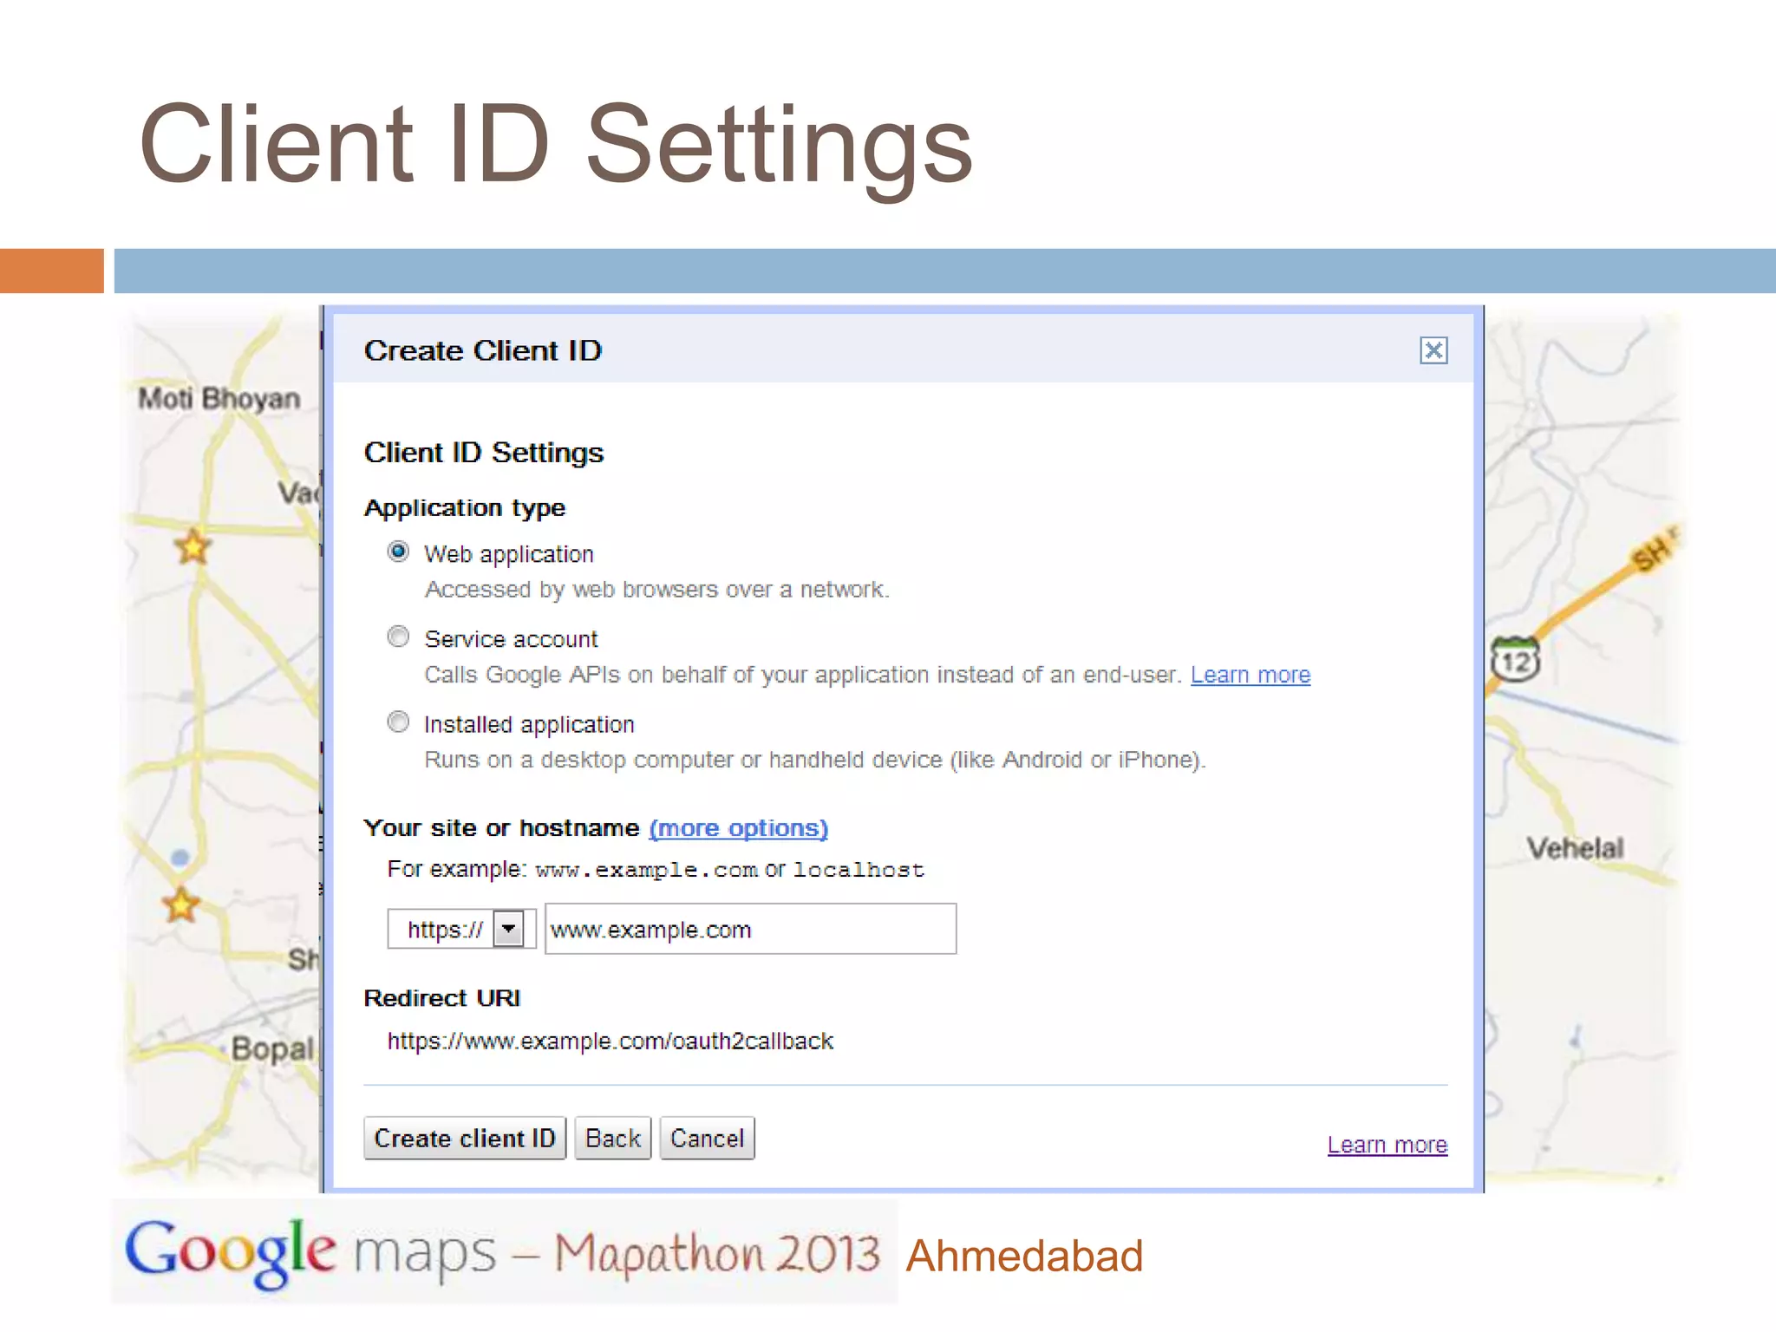This screenshot has height=1332, width=1776.
Task: Click the Vehelal place label
Action: [x=1575, y=848]
